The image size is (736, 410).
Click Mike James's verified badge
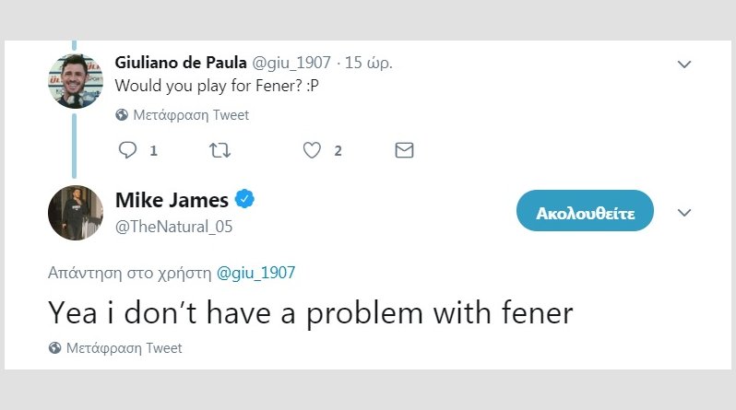click(245, 199)
